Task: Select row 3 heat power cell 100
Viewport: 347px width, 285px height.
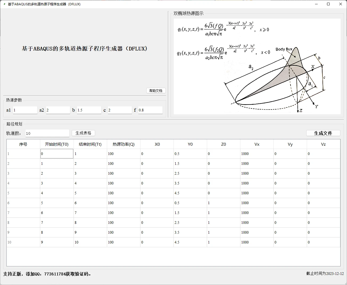Action: click(124, 173)
